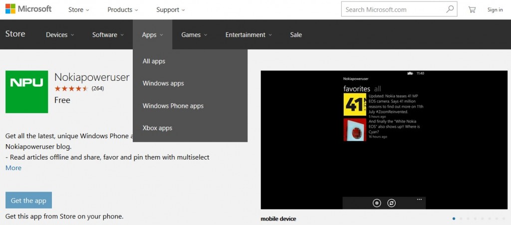This screenshot has width=511, height=225.
Task: Collapse the Apps menu
Action: click(x=153, y=35)
